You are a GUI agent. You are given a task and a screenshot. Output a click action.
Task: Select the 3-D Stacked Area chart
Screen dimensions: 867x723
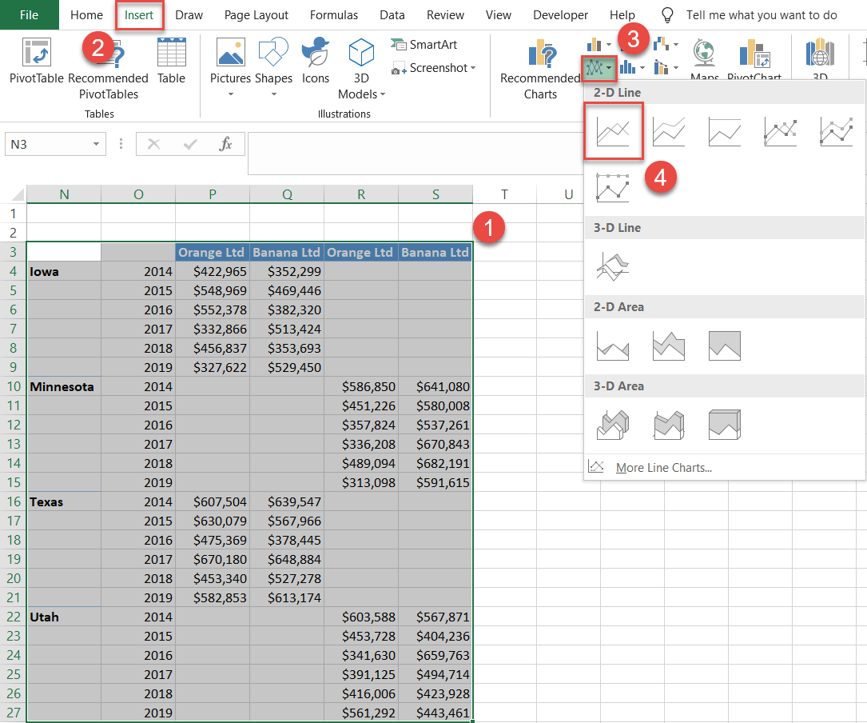click(x=669, y=425)
